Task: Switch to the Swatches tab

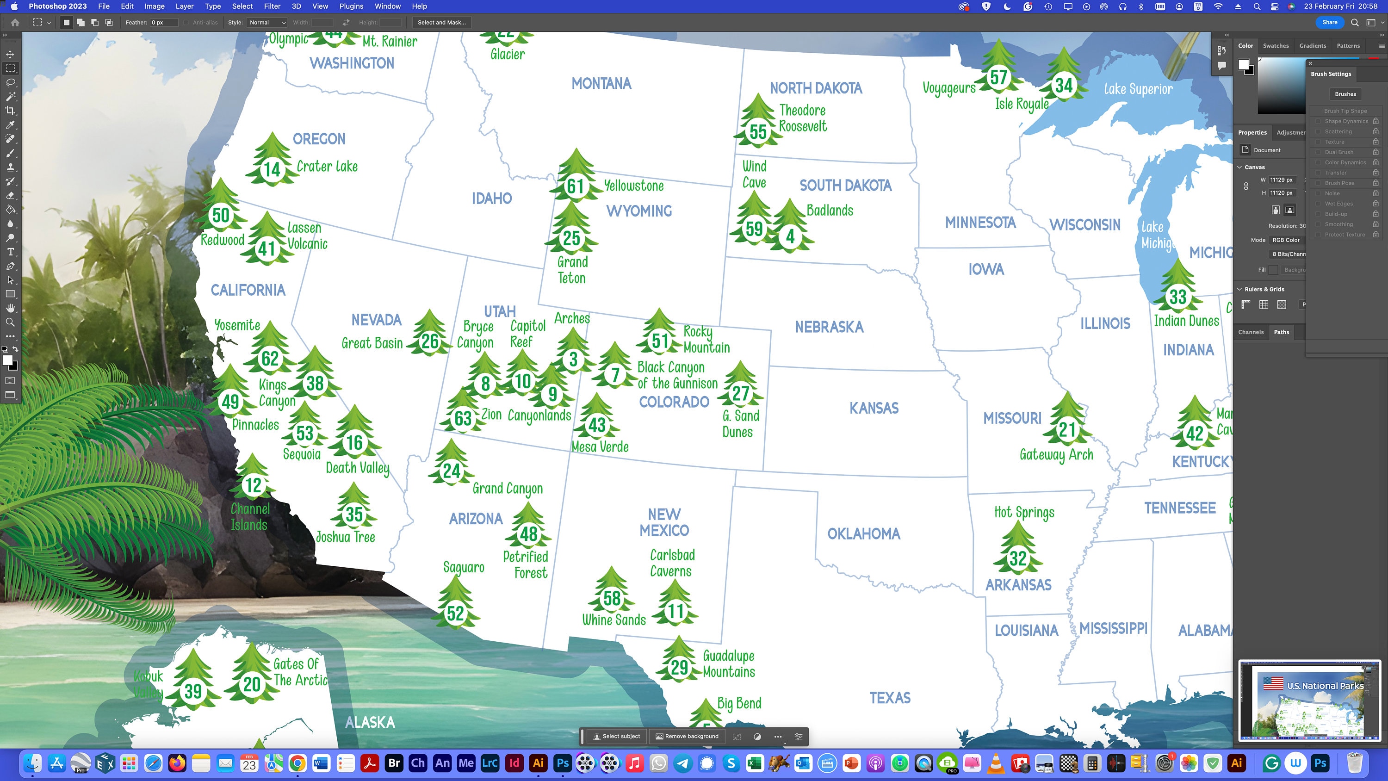Action: pyautogui.click(x=1276, y=45)
